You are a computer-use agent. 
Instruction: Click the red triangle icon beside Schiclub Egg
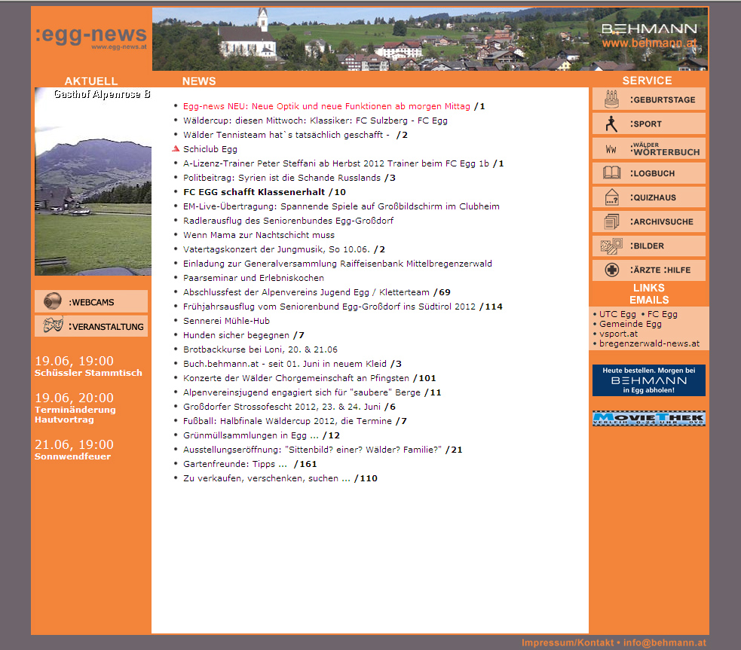pyautogui.click(x=176, y=148)
